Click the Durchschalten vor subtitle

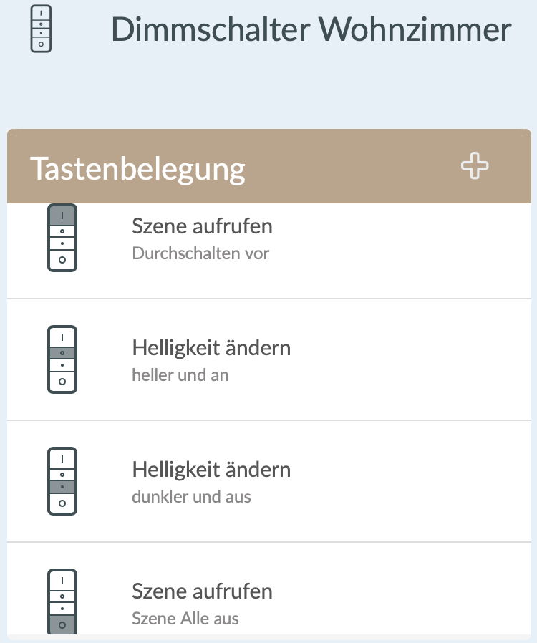pyautogui.click(x=200, y=253)
